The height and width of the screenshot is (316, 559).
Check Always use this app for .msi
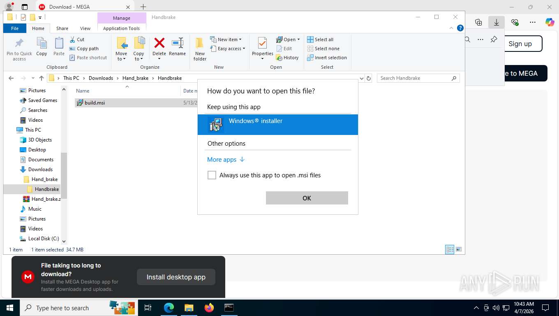pos(212,175)
